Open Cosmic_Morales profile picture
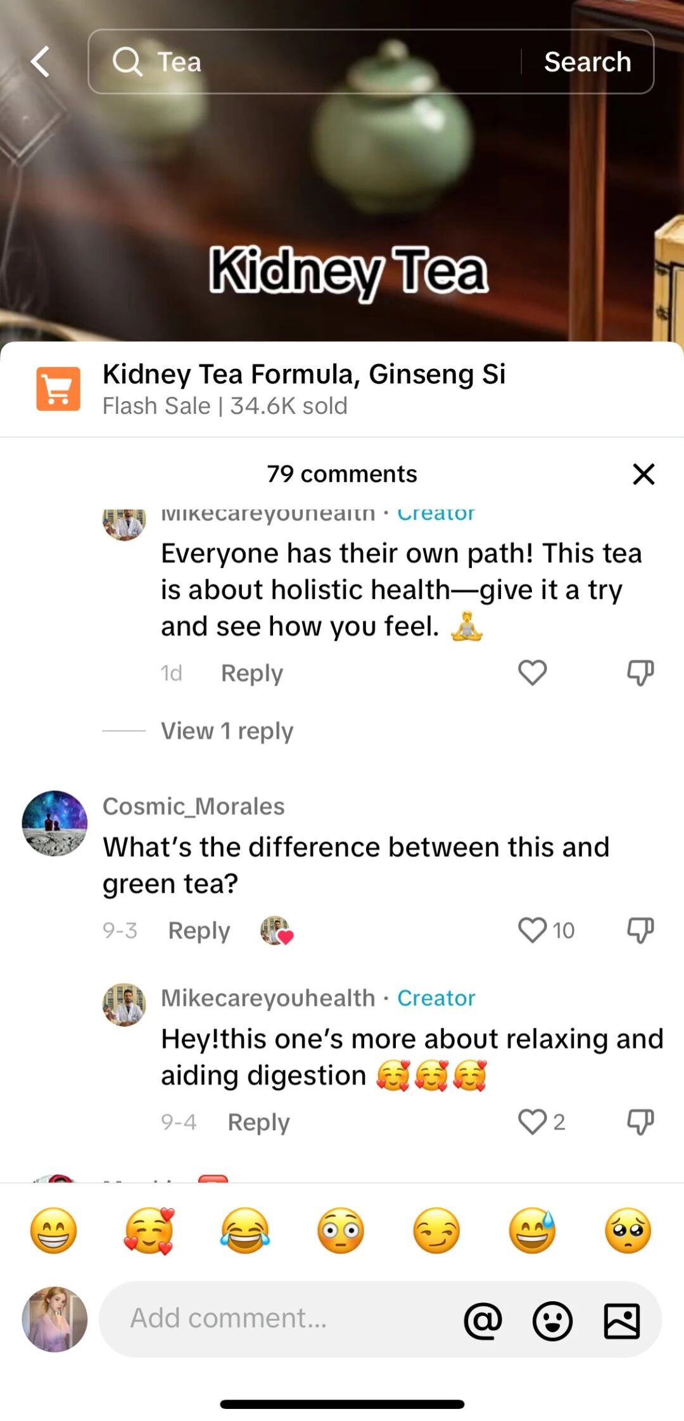The width and height of the screenshot is (684, 1421). (x=54, y=823)
